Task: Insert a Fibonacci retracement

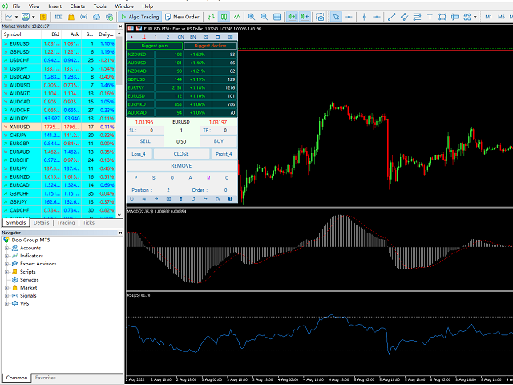Action: pyautogui.click(x=417, y=17)
